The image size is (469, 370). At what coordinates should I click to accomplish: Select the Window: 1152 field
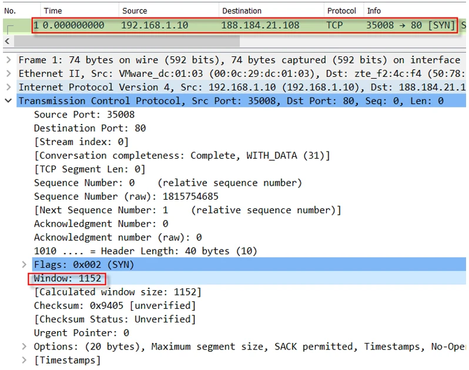[68, 278]
